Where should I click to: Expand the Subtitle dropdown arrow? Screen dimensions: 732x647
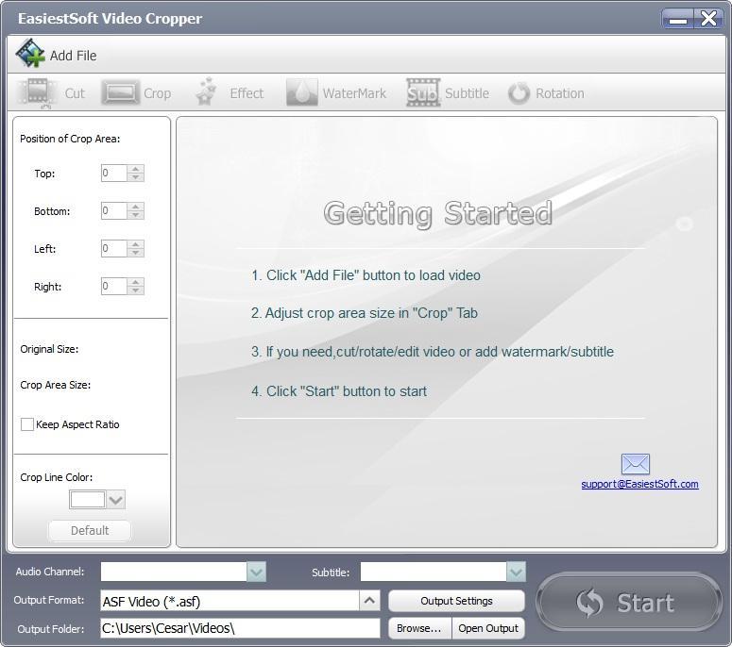click(x=516, y=572)
